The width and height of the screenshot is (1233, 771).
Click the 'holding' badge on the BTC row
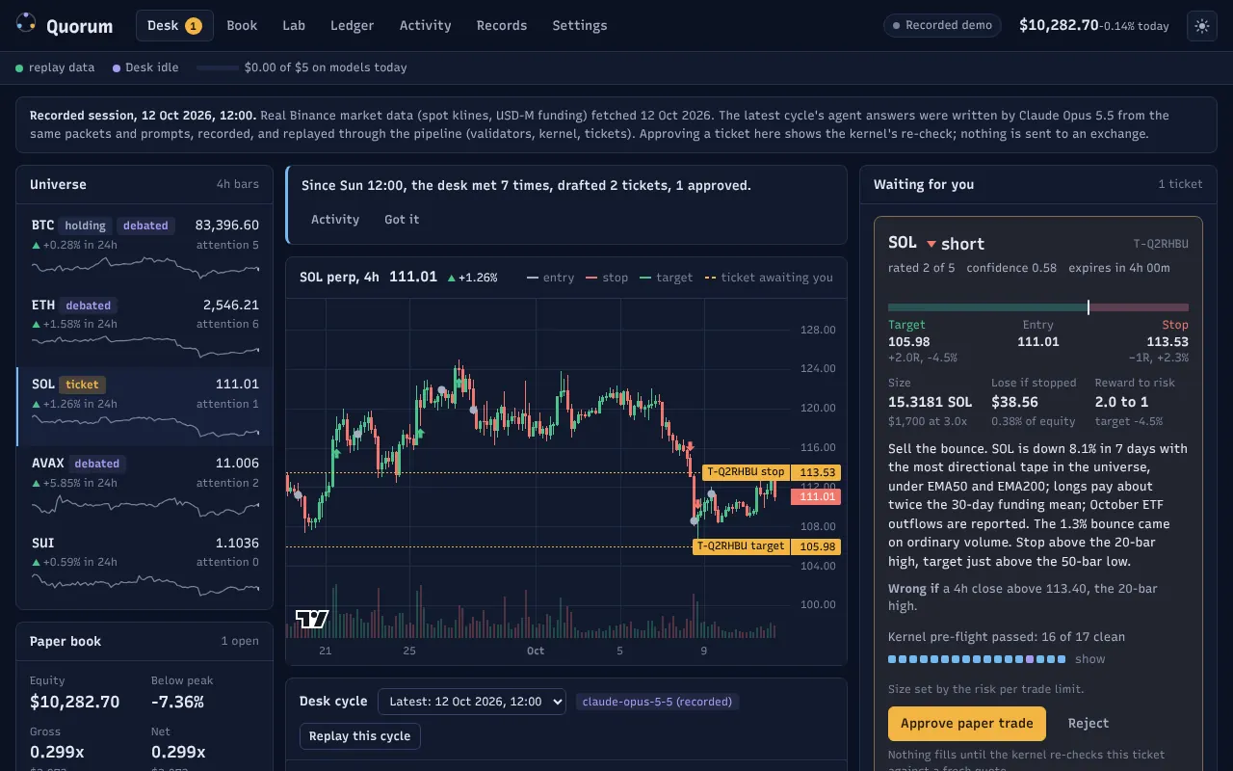point(86,226)
